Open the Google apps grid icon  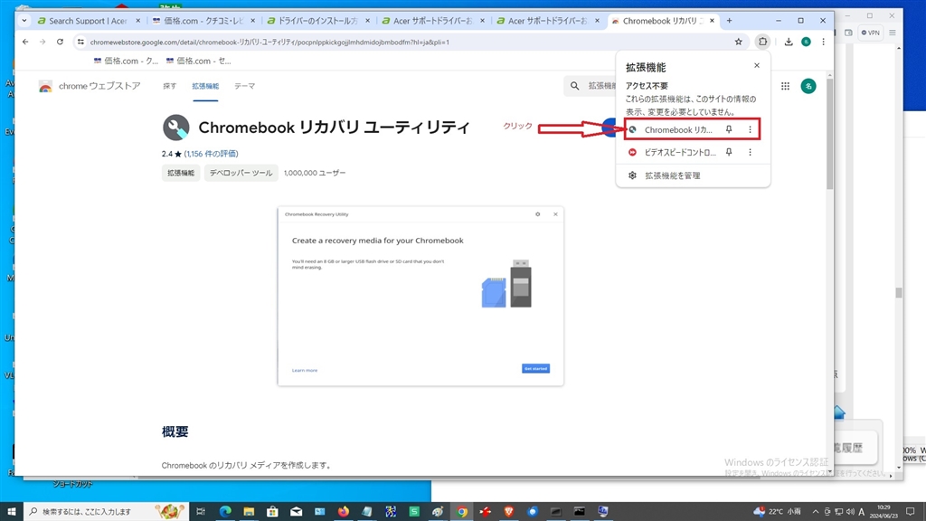pyautogui.click(x=785, y=86)
